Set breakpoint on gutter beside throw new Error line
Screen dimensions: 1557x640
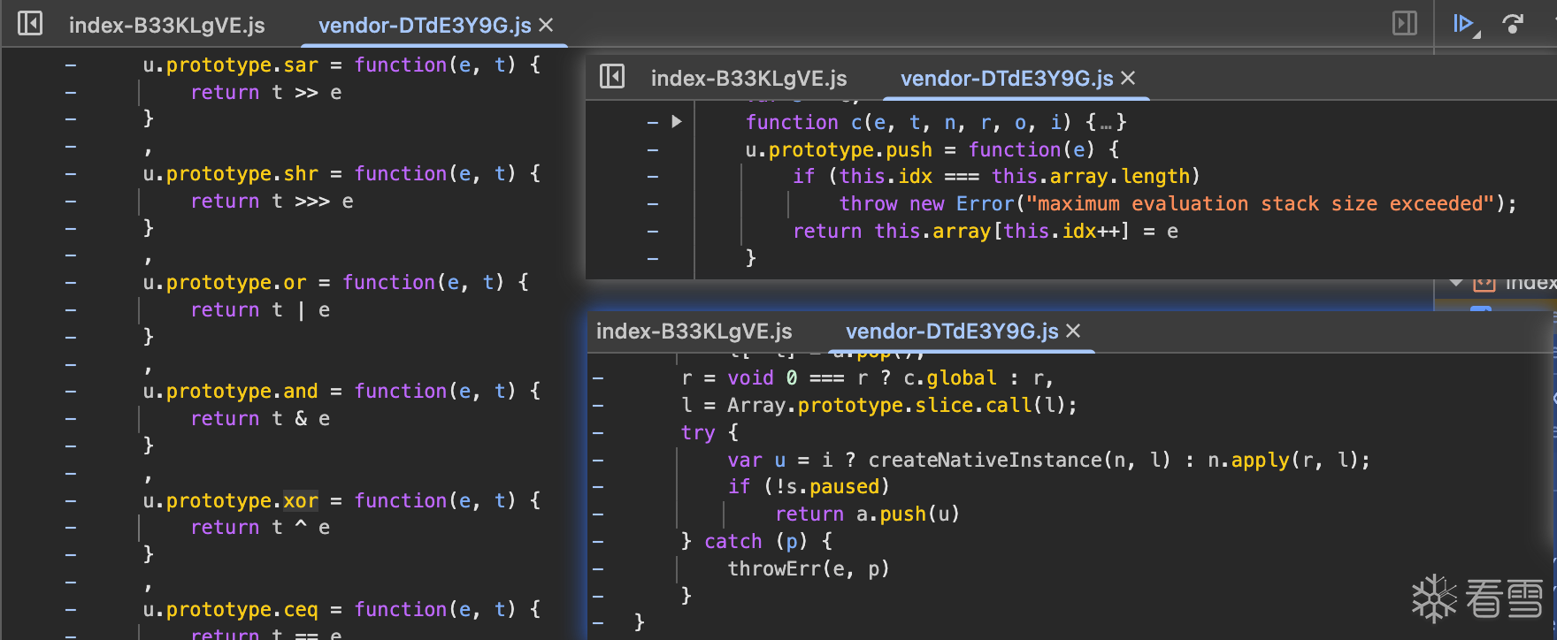(x=653, y=204)
